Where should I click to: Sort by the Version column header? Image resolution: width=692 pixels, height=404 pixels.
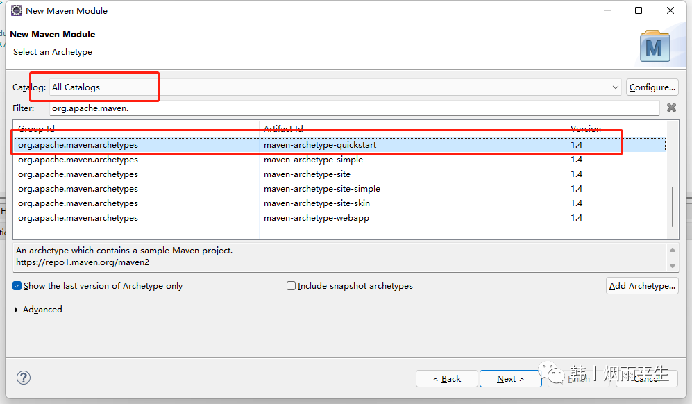(616, 128)
